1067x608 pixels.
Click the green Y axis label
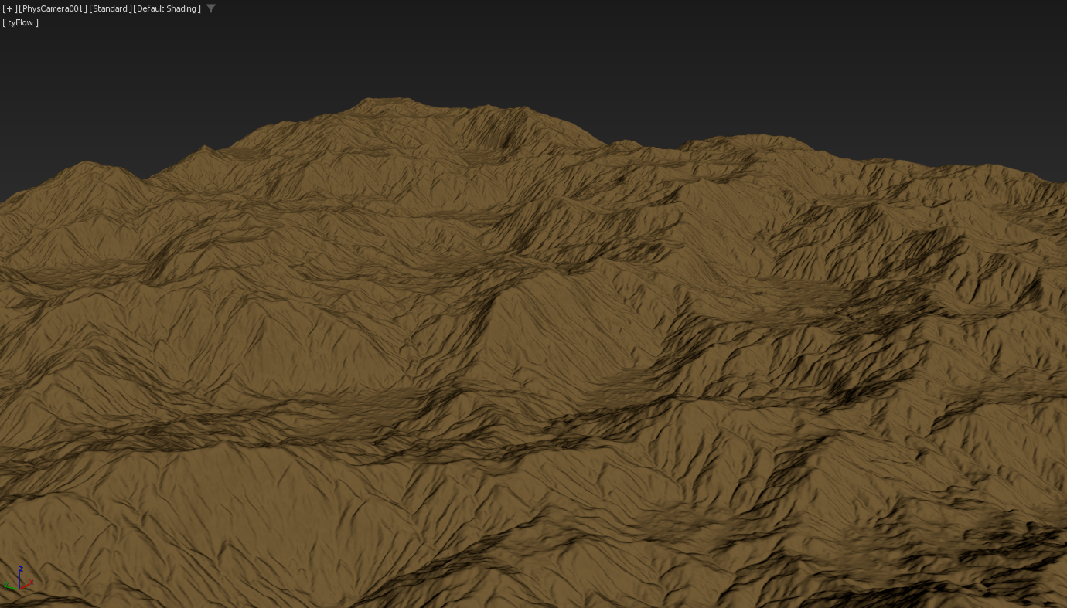(x=5, y=586)
